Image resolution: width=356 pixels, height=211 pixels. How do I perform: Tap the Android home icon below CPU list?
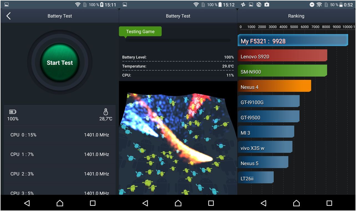click(x=60, y=203)
